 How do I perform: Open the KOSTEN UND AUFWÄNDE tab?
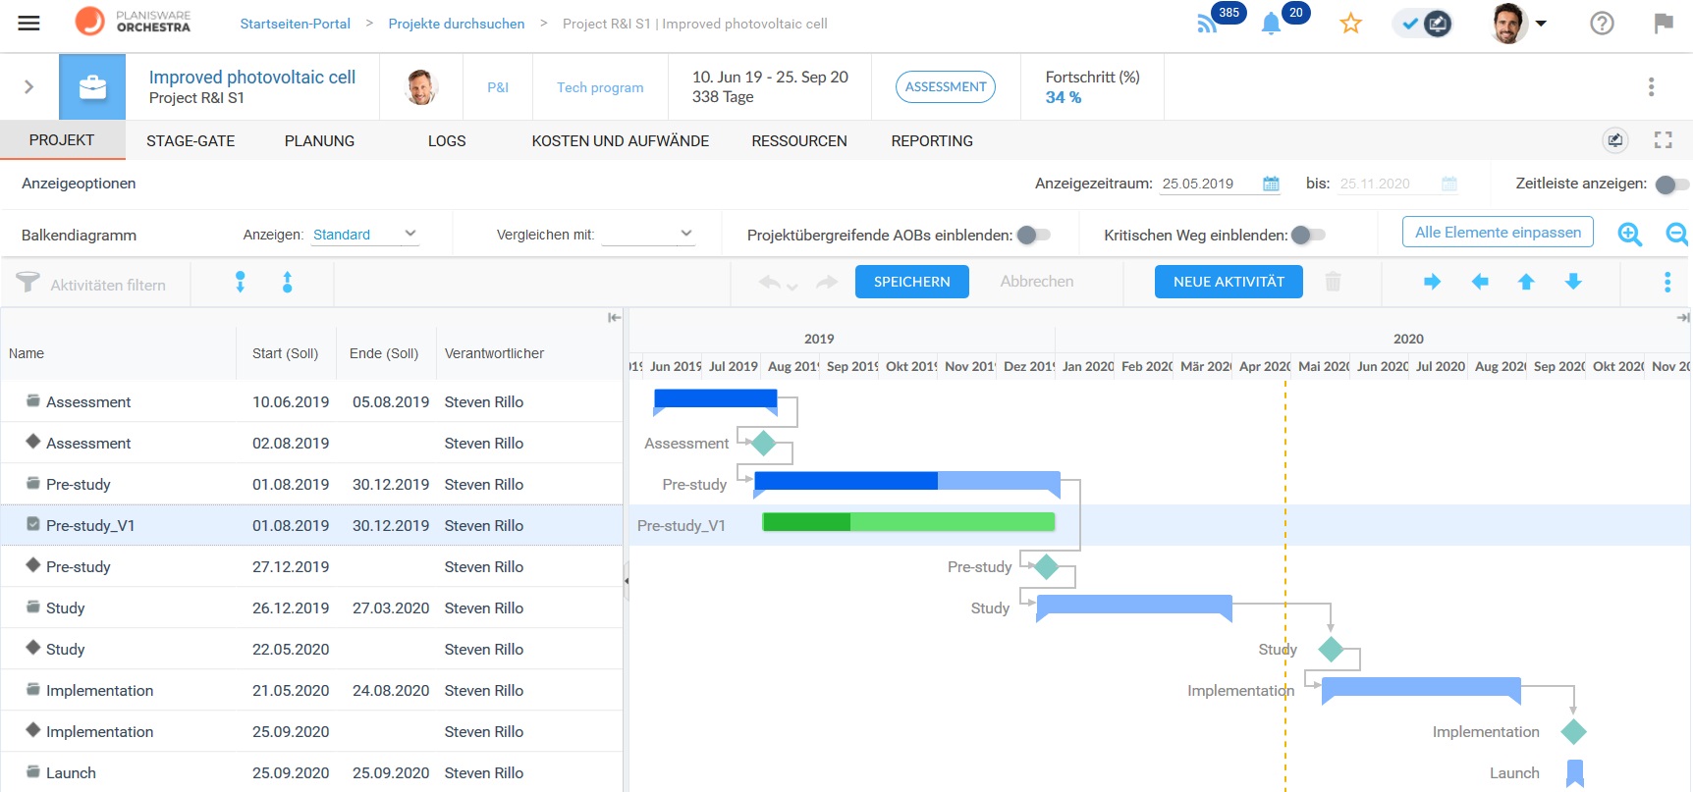coord(620,141)
